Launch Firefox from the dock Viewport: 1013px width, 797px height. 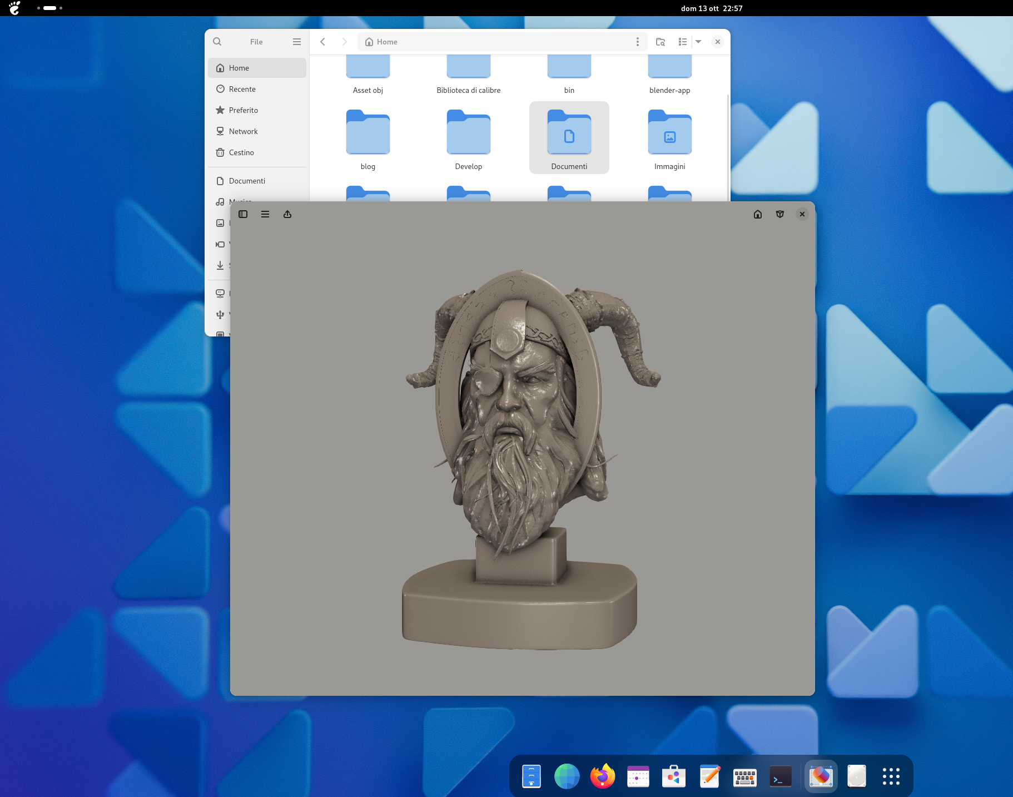click(x=603, y=776)
